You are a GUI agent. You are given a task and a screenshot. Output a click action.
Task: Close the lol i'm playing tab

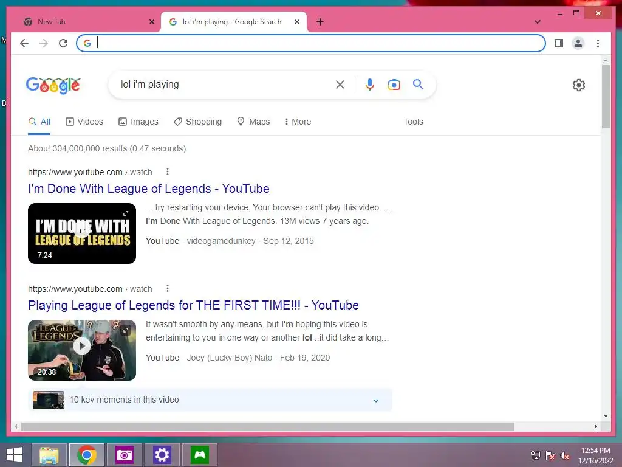pos(296,22)
